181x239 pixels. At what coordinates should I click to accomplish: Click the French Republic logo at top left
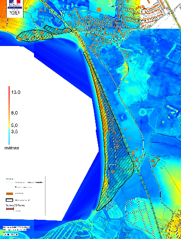coord(15,8)
